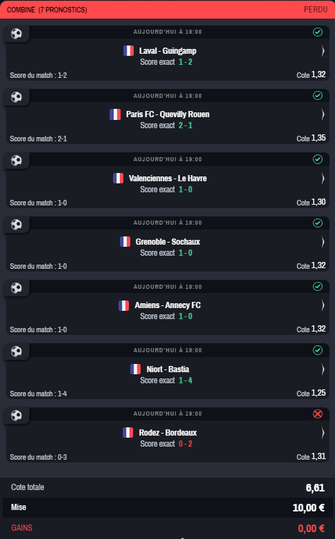Click the football icon for Rodez - Bordeaux
335x539 pixels.
coord(16,415)
